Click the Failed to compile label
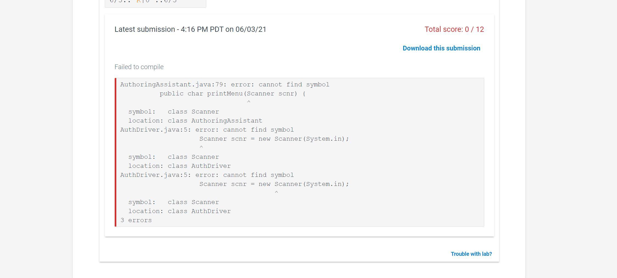Viewport: 617px width, 278px height. pyautogui.click(x=139, y=67)
